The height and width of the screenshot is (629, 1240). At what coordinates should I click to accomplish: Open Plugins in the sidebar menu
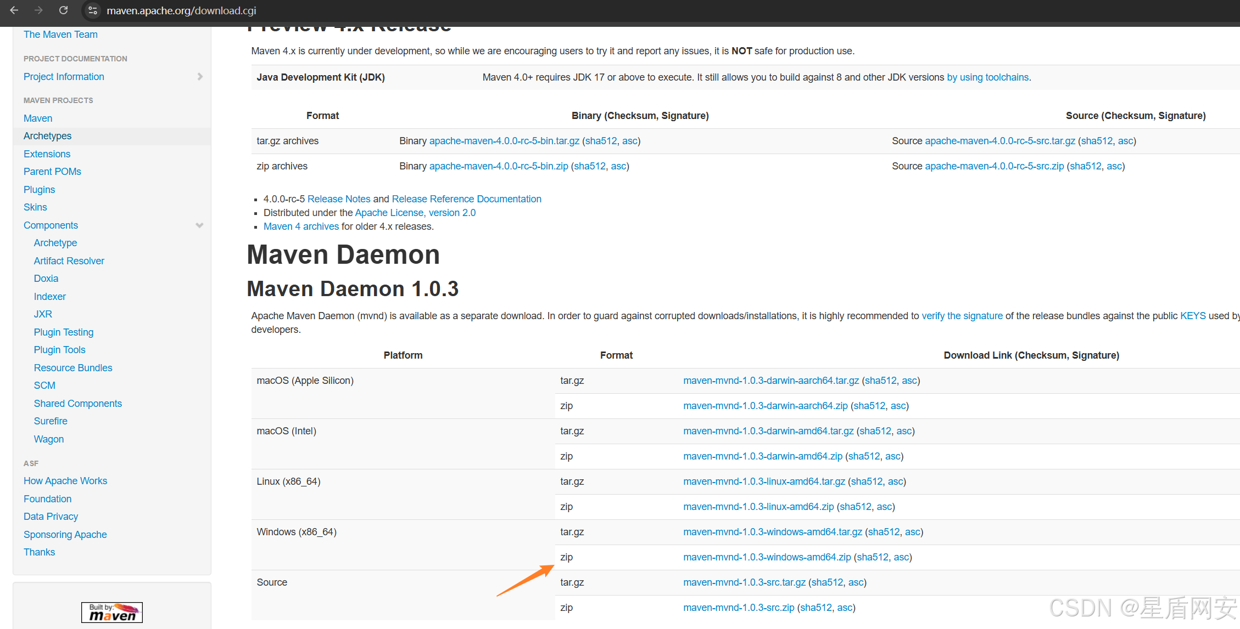[x=39, y=190]
